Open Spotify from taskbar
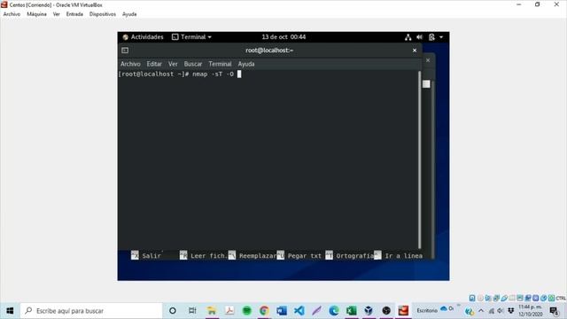 [246, 311]
